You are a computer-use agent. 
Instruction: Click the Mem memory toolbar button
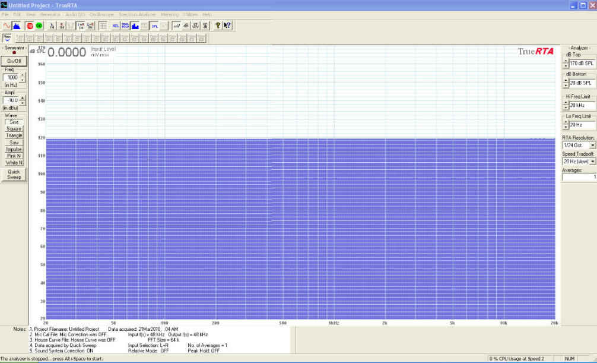pyautogui.click(x=7, y=38)
